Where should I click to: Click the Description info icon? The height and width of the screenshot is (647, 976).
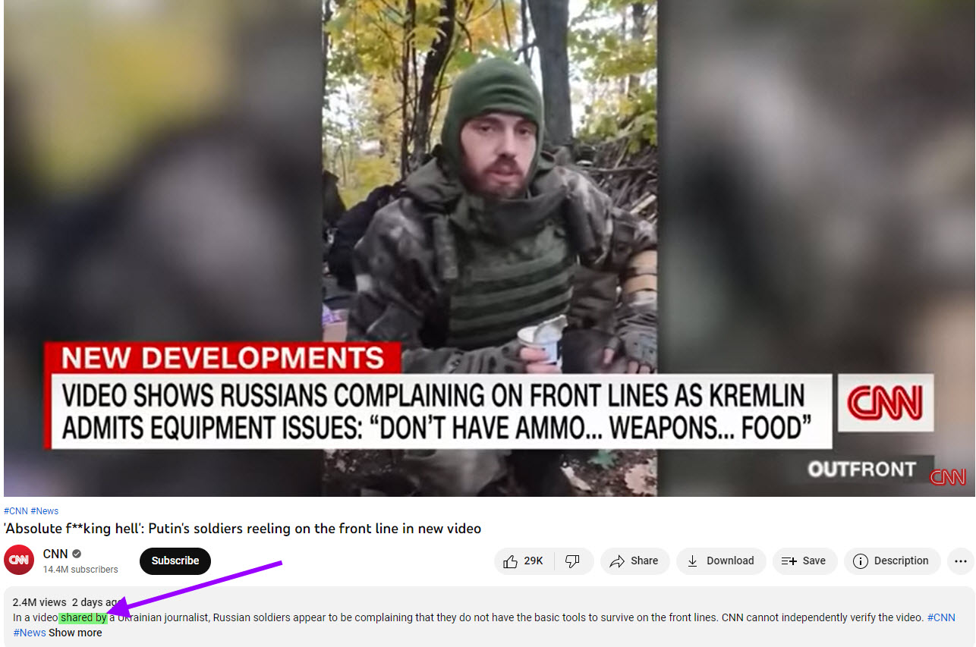point(860,561)
